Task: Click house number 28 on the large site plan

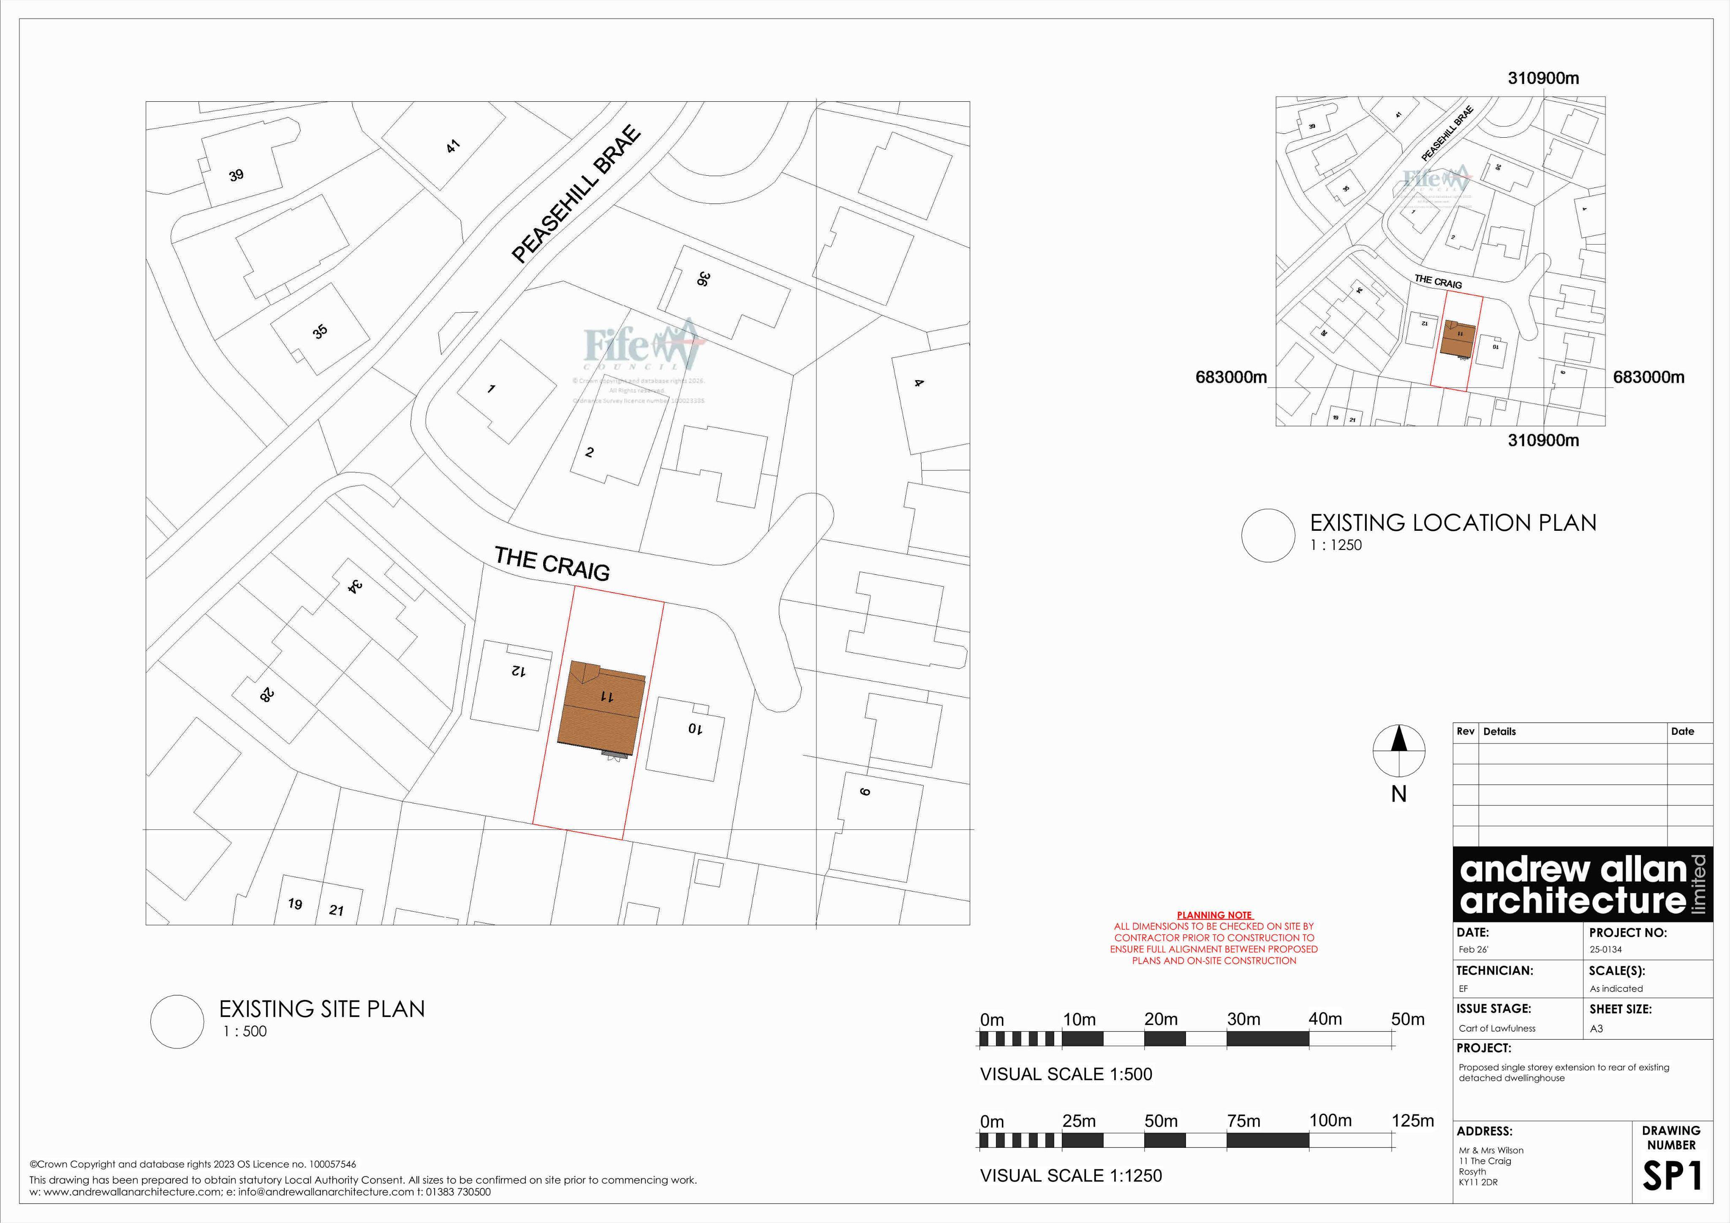Action: 267,694
